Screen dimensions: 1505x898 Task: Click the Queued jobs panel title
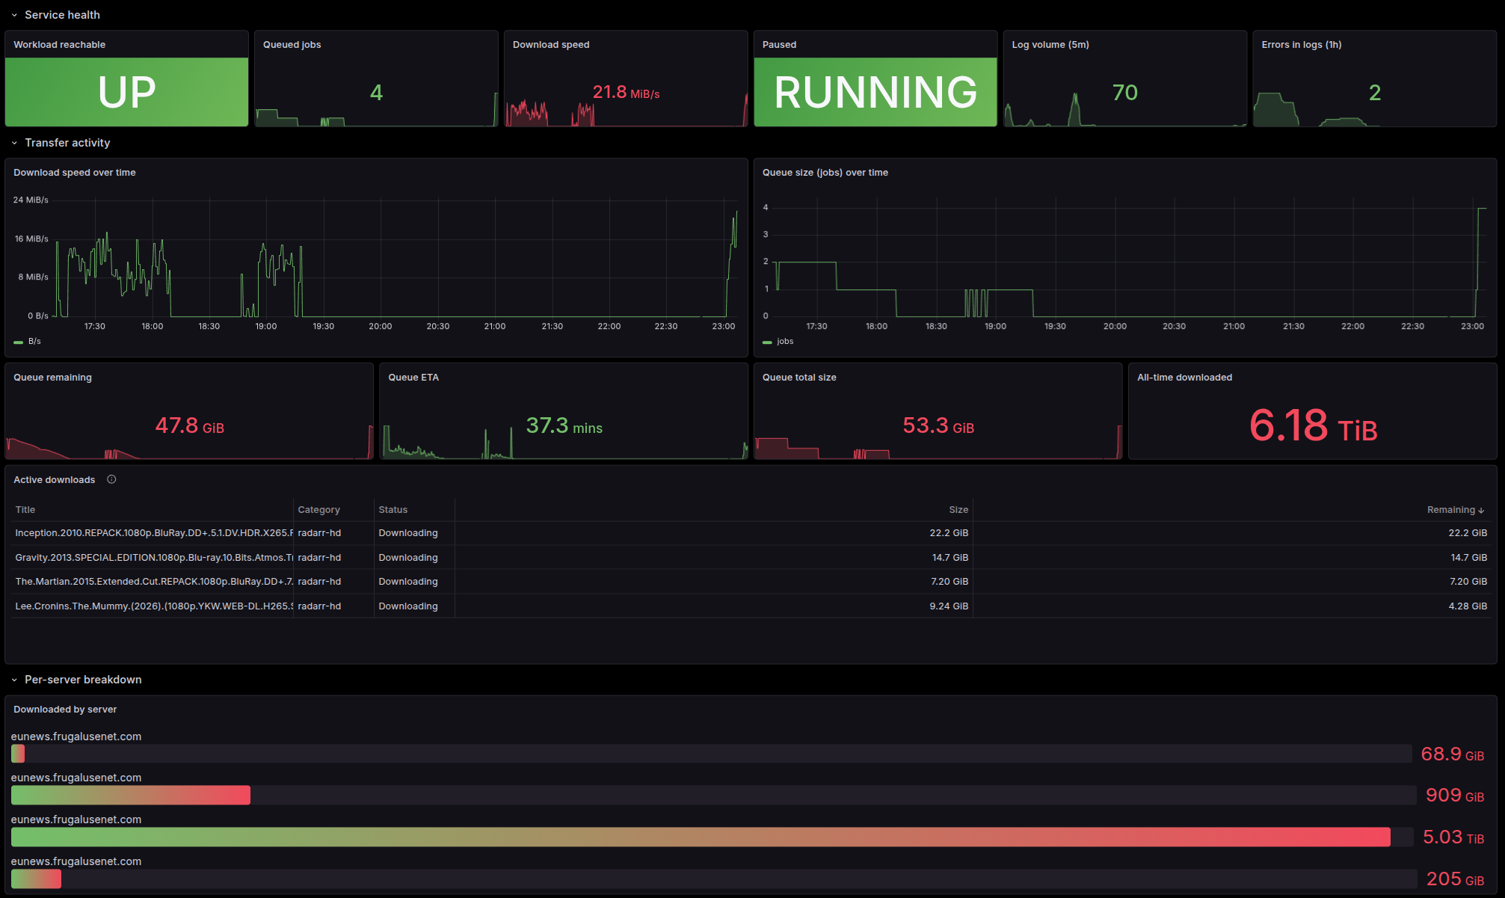tap(292, 45)
